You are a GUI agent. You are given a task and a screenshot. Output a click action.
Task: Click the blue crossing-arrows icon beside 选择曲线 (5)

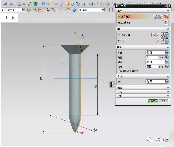point(156,17)
